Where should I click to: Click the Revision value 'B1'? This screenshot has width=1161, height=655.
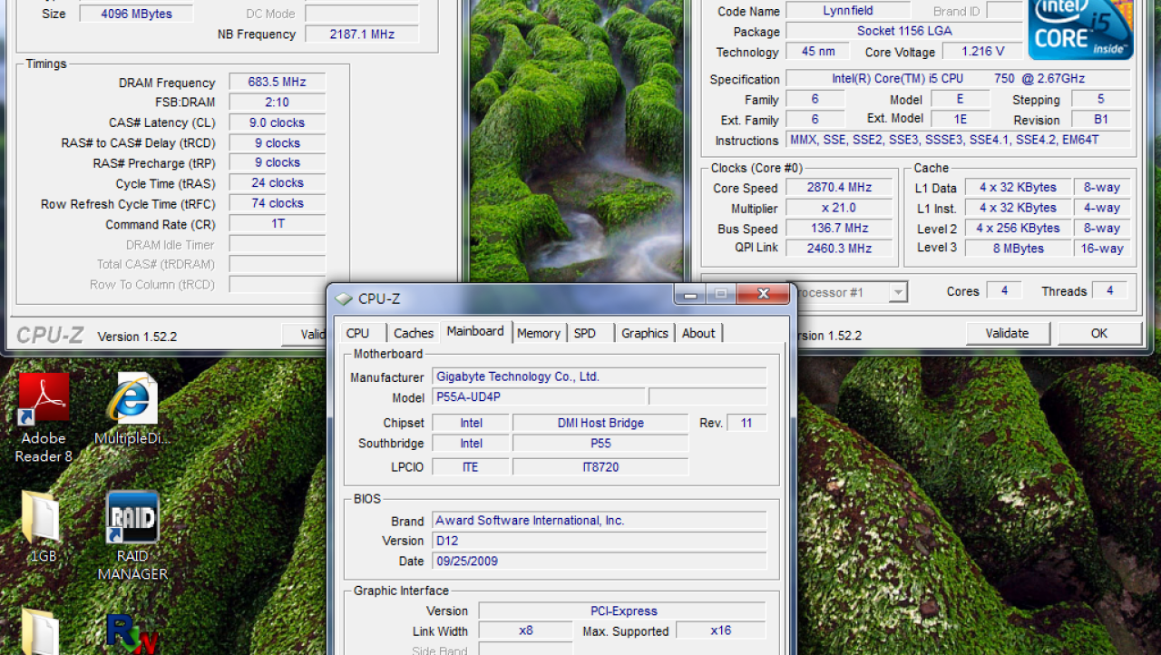(1101, 119)
